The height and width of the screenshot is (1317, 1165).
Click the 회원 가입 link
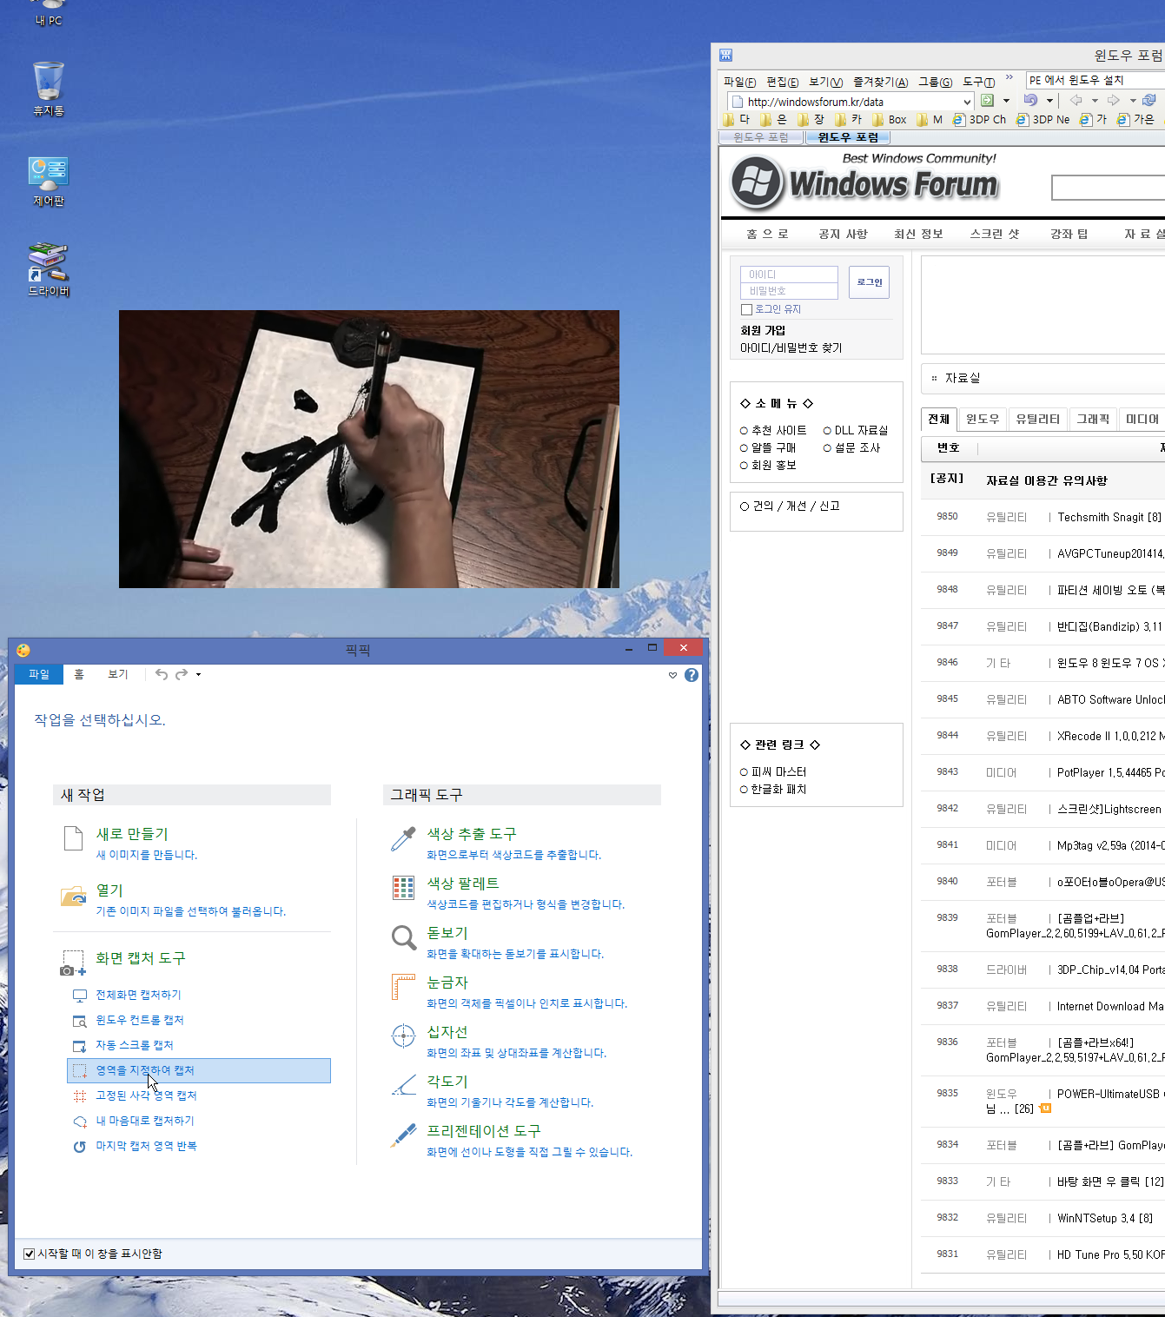tap(763, 330)
